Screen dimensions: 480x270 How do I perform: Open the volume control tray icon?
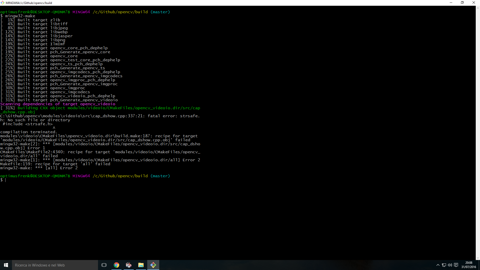coord(450,265)
